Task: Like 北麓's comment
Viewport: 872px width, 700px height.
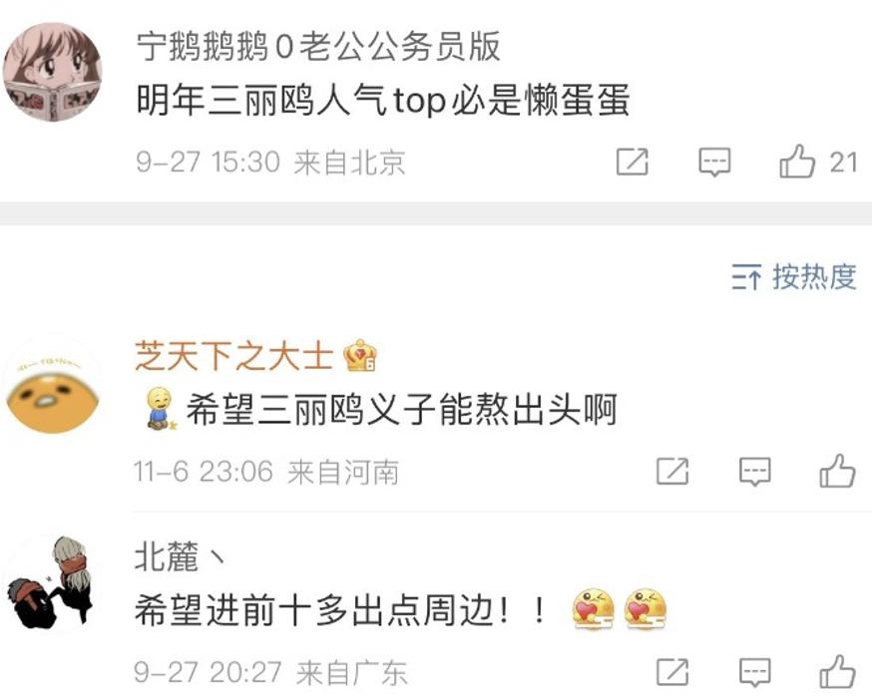Action: 837,671
